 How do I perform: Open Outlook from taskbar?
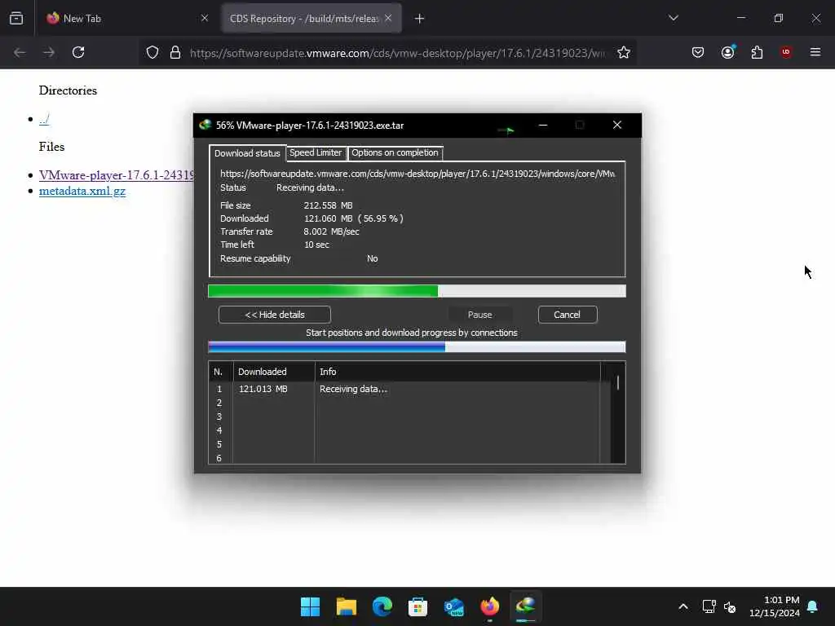coord(453,606)
